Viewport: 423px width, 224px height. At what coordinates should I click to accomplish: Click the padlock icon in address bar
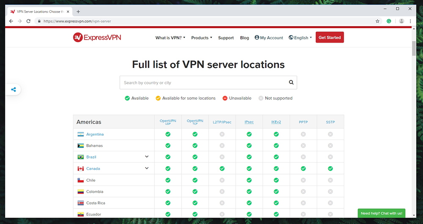pos(39,21)
